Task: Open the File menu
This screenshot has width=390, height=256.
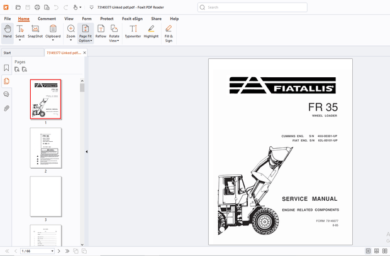Action: coord(8,19)
